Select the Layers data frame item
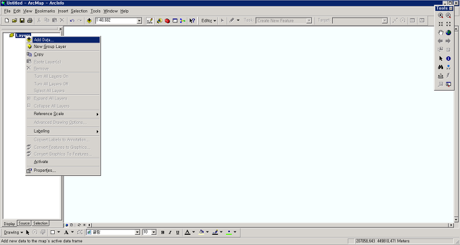The height and width of the screenshot is (245, 460). (x=23, y=35)
